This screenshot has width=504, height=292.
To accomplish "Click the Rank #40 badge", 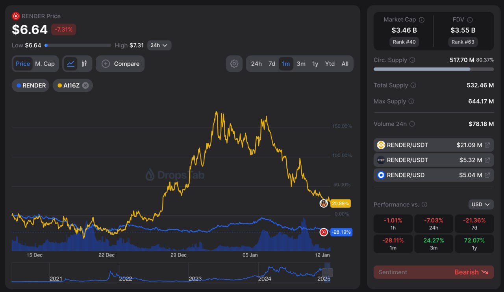I will pyautogui.click(x=404, y=42).
